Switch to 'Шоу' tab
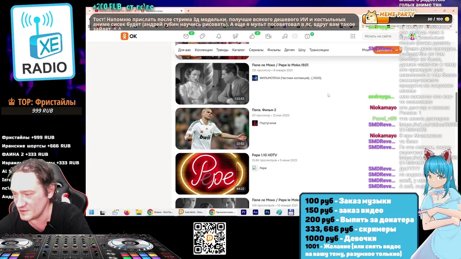The image size is (461, 259). [302, 50]
